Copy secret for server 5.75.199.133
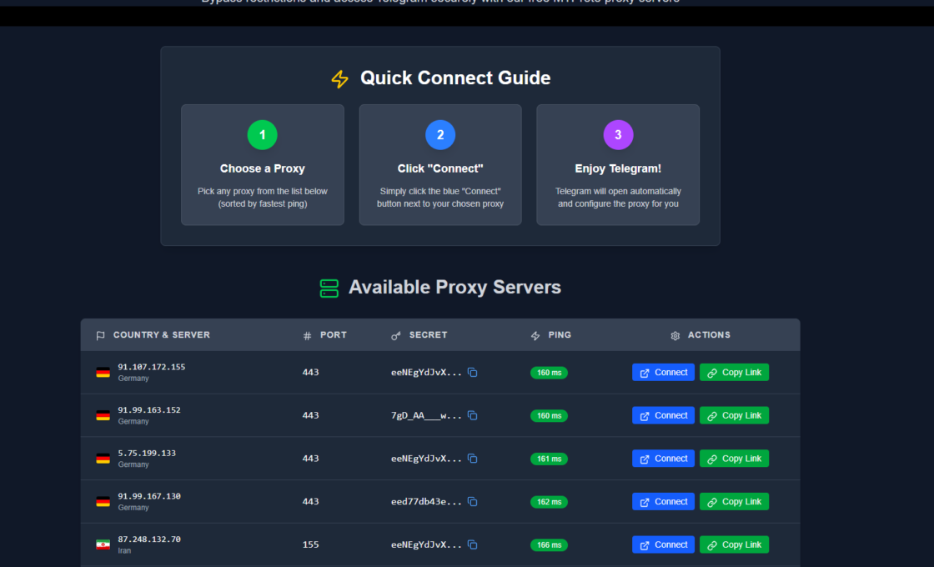The image size is (934, 567). [x=472, y=459]
